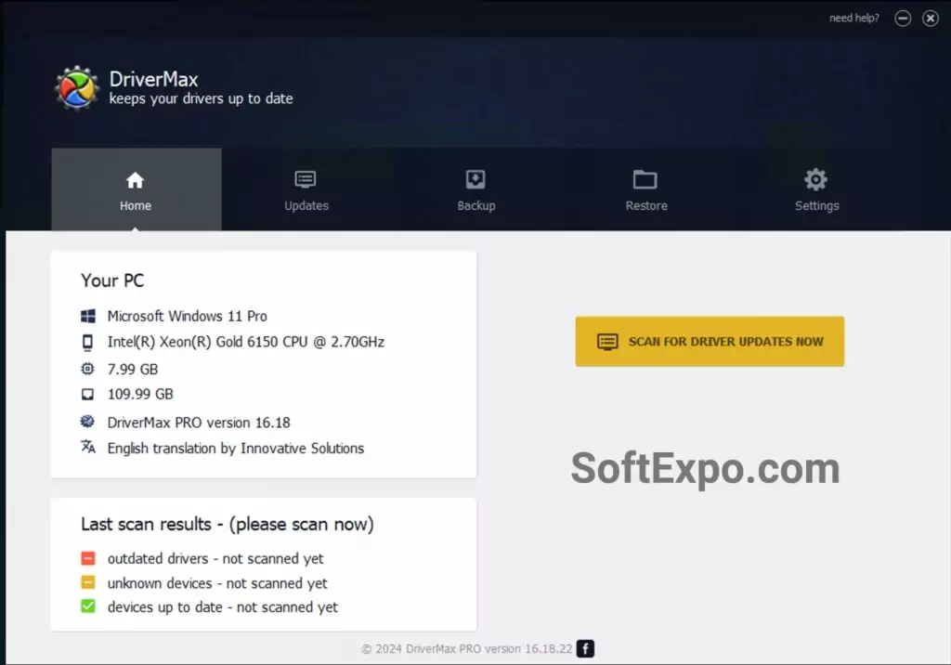Click the Backup download icon

[x=475, y=179]
